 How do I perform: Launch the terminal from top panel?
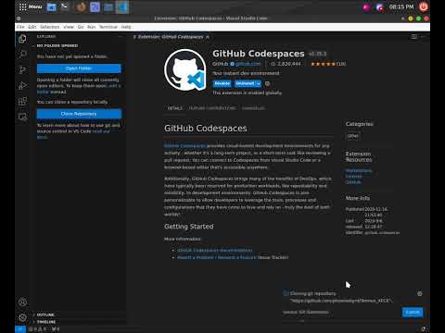tap(64, 6)
